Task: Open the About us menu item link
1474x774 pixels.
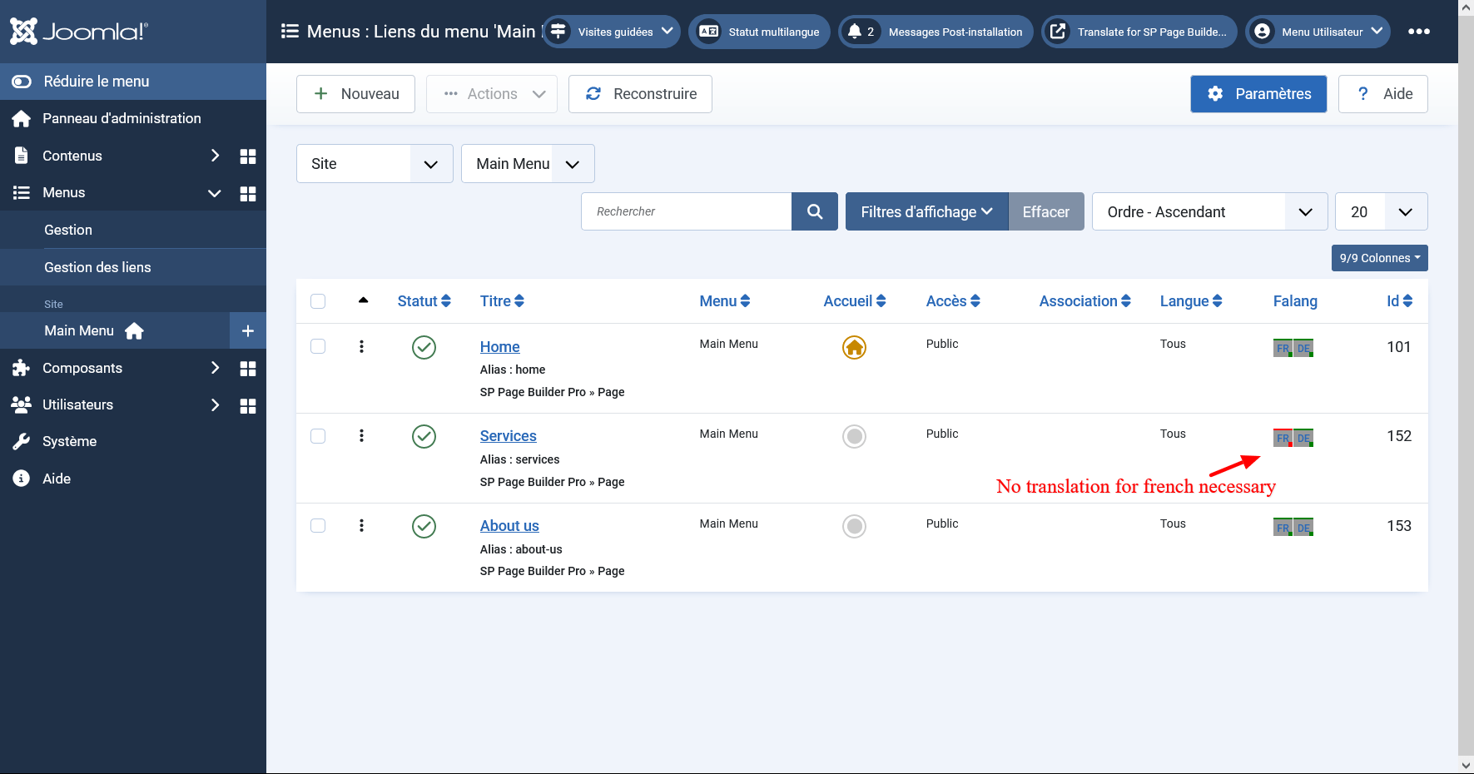Action: point(509,526)
